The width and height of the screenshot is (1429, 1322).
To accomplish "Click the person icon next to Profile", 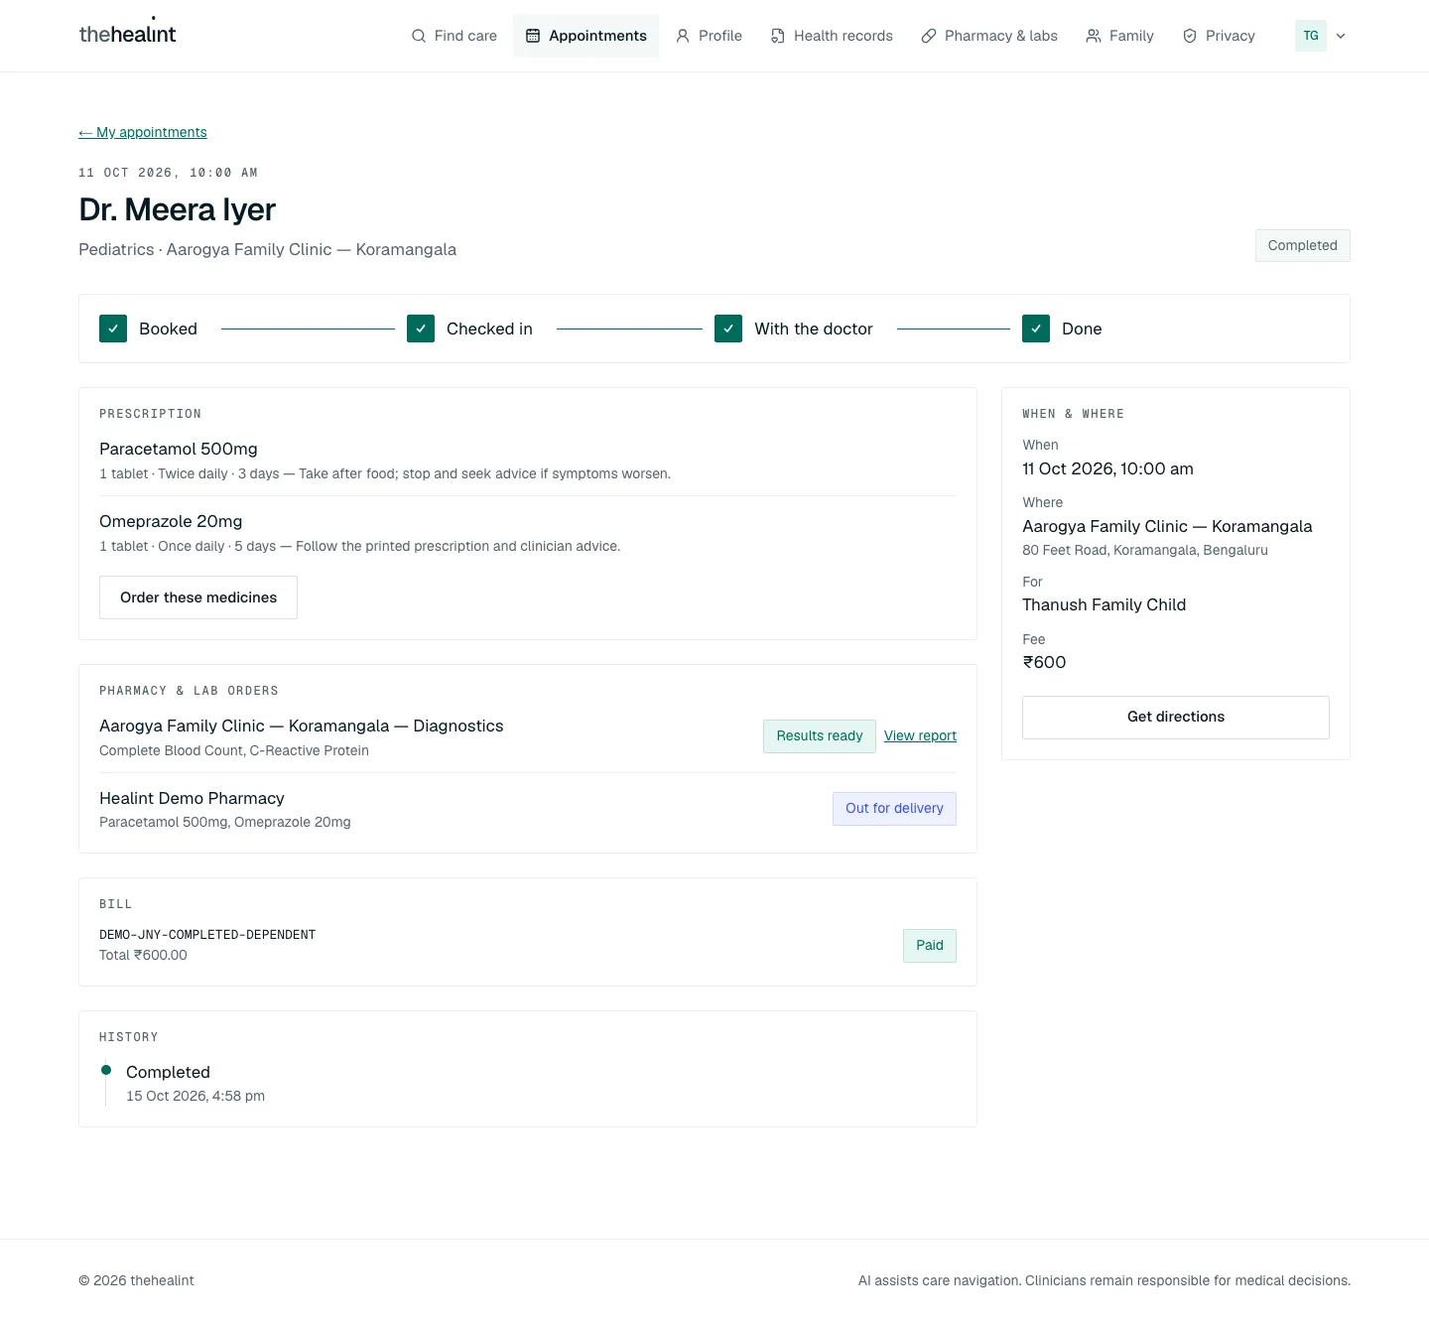I will pyautogui.click(x=683, y=36).
